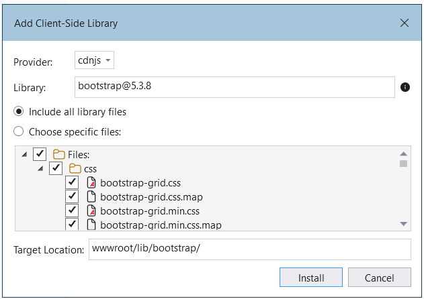Uncheck the Files root checkbox
The width and height of the screenshot is (424, 299).
(40, 154)
